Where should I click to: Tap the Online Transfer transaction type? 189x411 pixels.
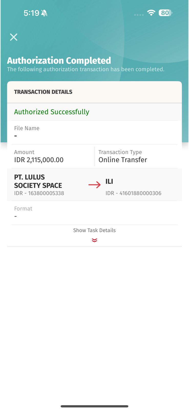click(123, 160)
